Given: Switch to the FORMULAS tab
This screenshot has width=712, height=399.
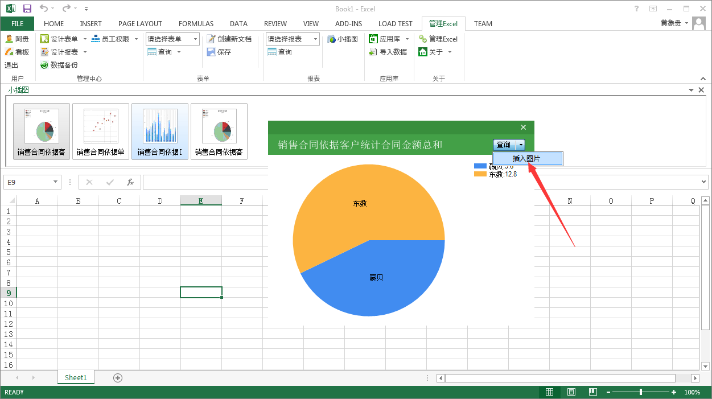Looking at the screenshot, I should click(x=196, y=23).
